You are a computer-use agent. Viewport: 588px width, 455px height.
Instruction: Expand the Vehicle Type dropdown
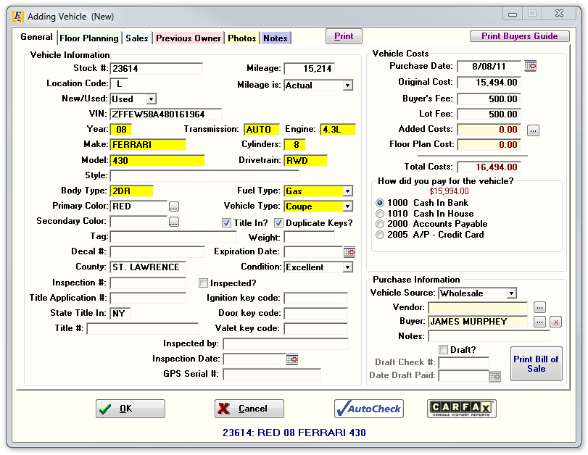(347, 206)
